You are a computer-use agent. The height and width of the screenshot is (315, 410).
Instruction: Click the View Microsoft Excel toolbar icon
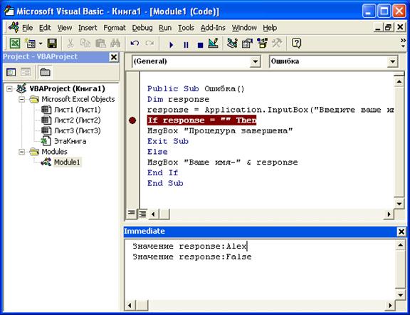[x=15, y=43]
